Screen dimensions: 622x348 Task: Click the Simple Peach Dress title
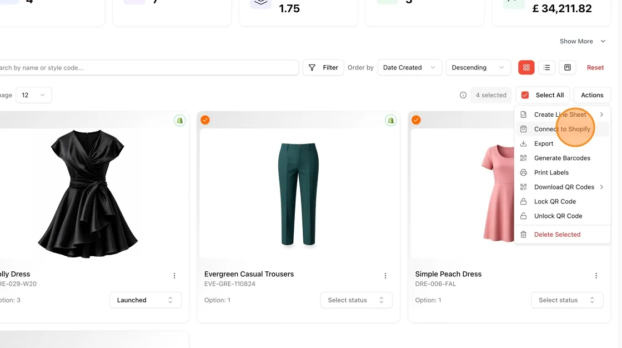click(448, 274)
